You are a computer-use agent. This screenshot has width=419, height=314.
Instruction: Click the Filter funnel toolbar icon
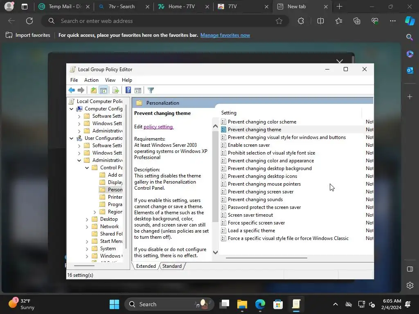click(151, 90)
